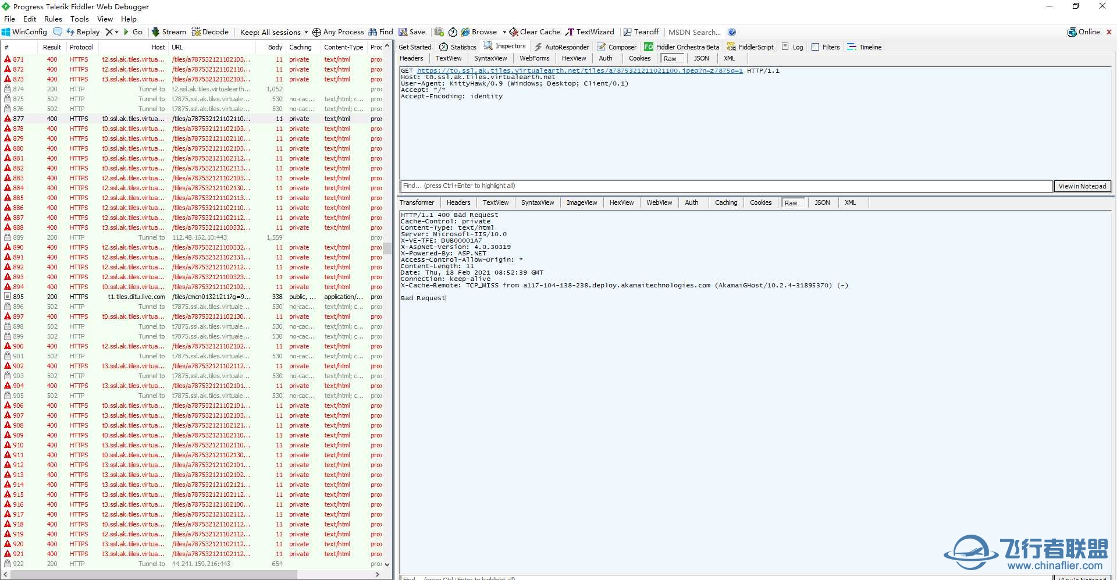Sort sessions by Content-Type column header
This screenshot has width=1117, height=580.
point(343,47)
